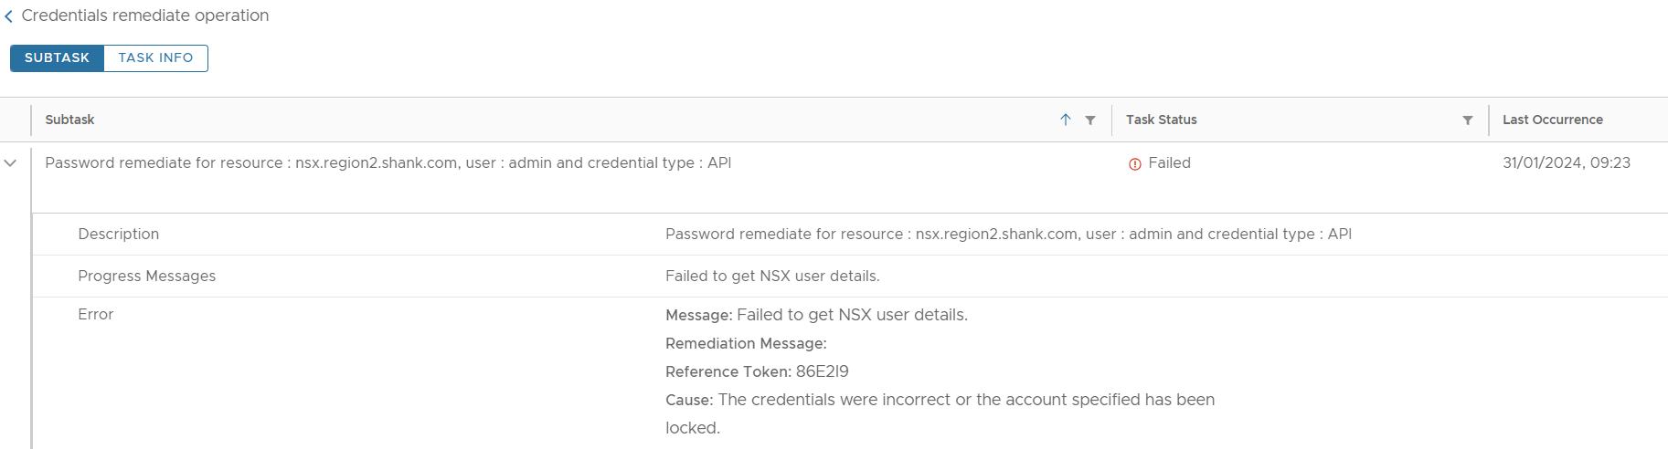Viewport: 1668px width, 449px height.
Task: Click the Progress Messages row label
Action: tap(147, 276)
